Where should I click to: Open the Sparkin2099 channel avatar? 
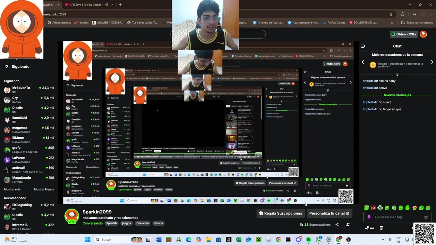tap(72, 216)
